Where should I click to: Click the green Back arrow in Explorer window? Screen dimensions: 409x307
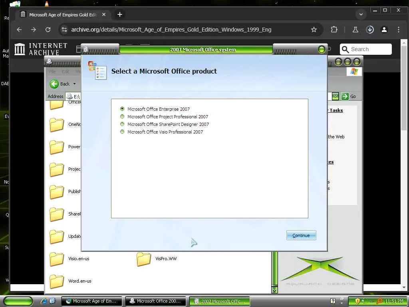coord(54,84)
